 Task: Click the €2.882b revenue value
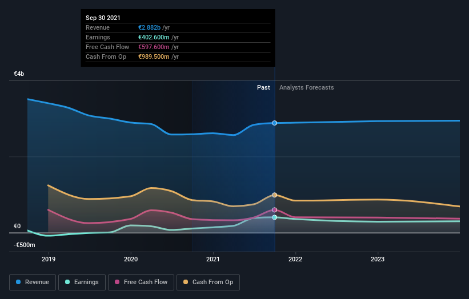tap(149, 27)
